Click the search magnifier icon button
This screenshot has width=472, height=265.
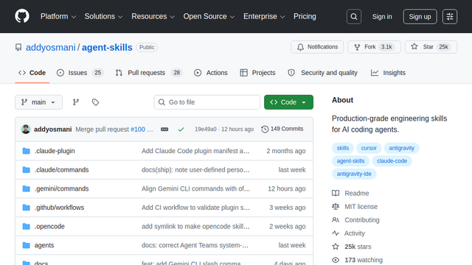(x=354, y=16)
